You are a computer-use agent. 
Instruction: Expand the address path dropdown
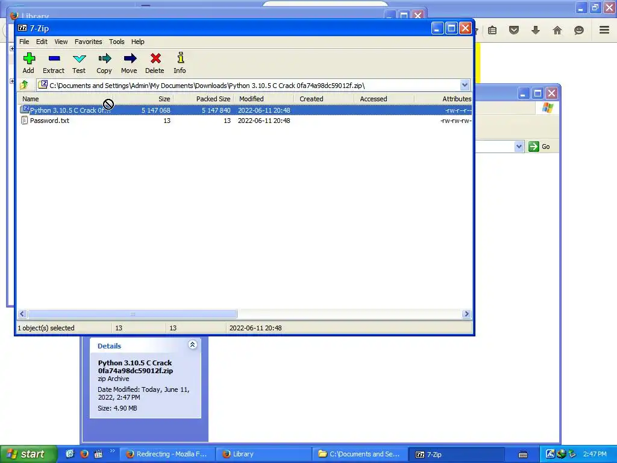tap(465, 85)
